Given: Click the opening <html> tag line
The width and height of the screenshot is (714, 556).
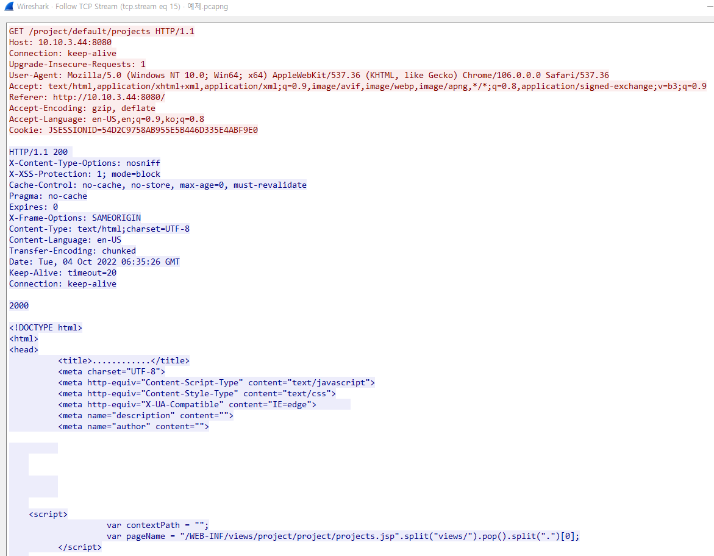Looking at the screenshot, I should point(24,338).
